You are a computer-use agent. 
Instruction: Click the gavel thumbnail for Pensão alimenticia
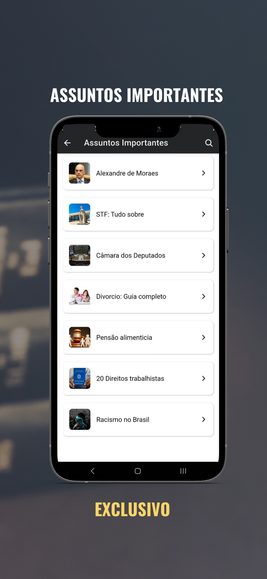[80, 337]
